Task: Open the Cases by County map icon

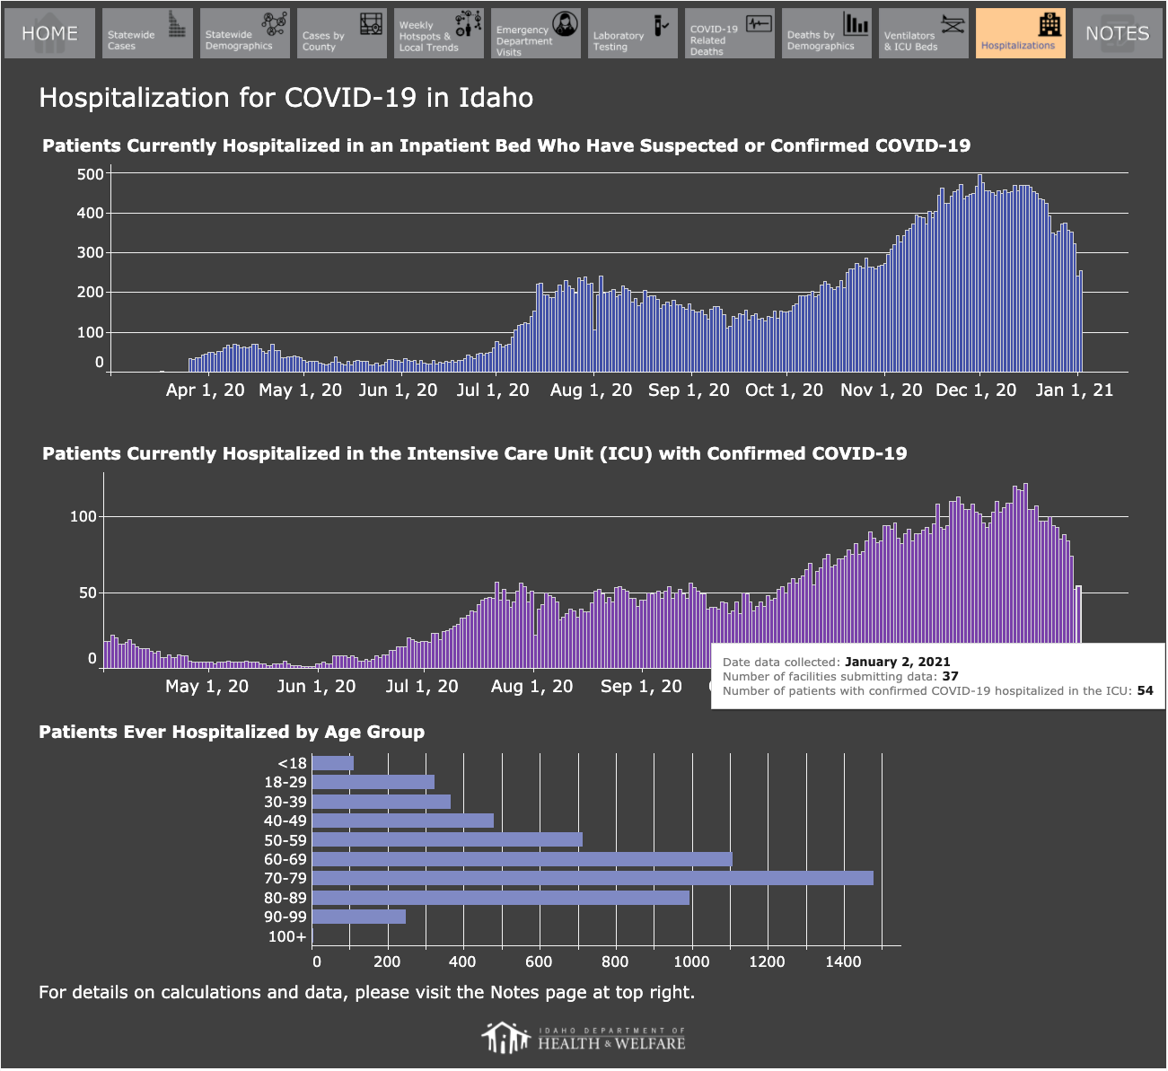Action: coord(371,24)
